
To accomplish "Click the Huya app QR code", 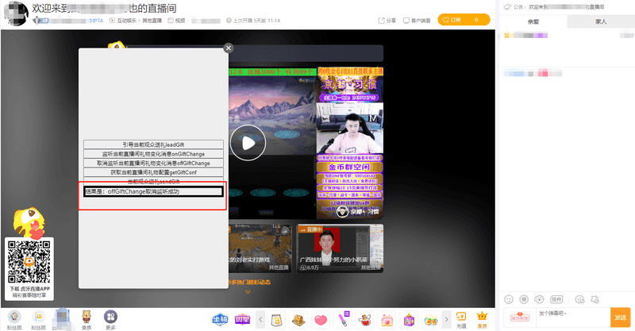I will (29, 262).
